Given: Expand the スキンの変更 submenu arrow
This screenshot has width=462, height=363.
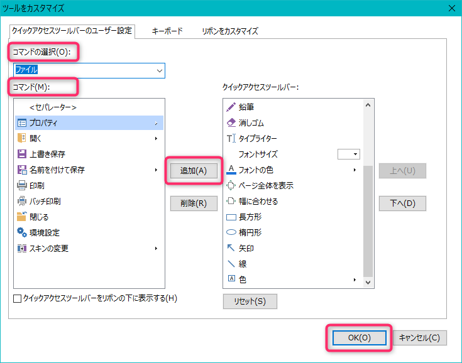Looking at the screenshot, I should [156, 248].
